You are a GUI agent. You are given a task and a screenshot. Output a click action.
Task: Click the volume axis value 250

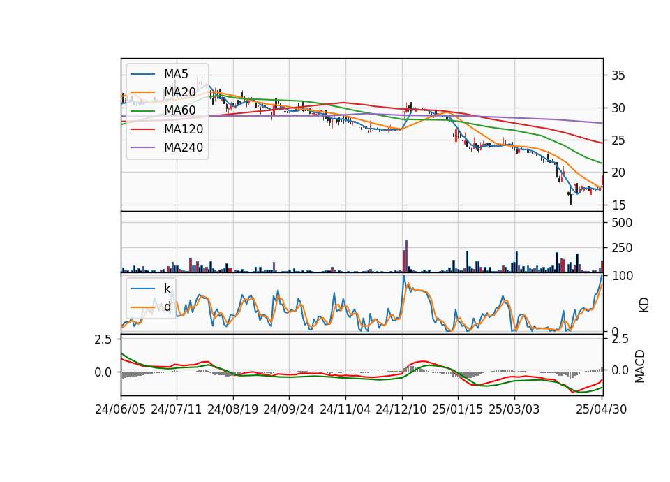[622, 248]
